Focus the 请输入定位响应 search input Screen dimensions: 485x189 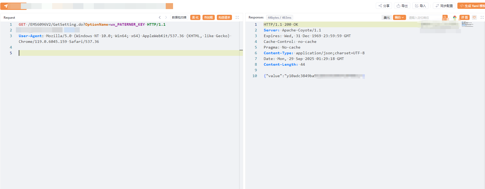pos(425,17)
